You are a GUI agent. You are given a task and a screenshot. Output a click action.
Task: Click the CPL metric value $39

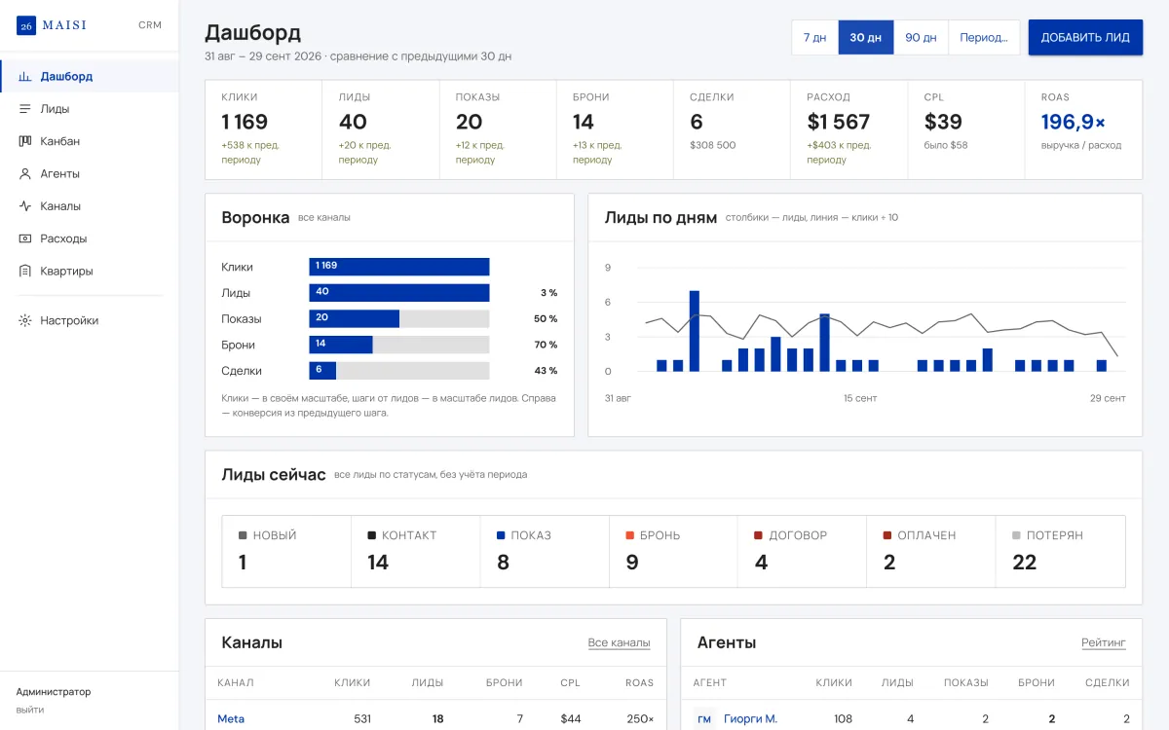[x=943, y=122]
